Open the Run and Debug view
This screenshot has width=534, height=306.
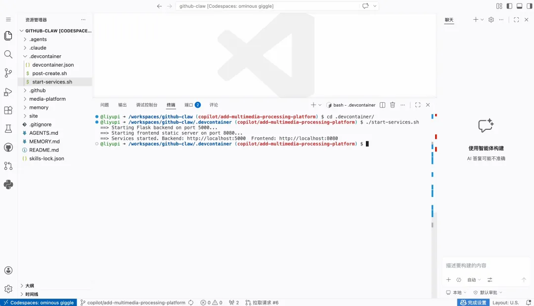pos(8,92)
